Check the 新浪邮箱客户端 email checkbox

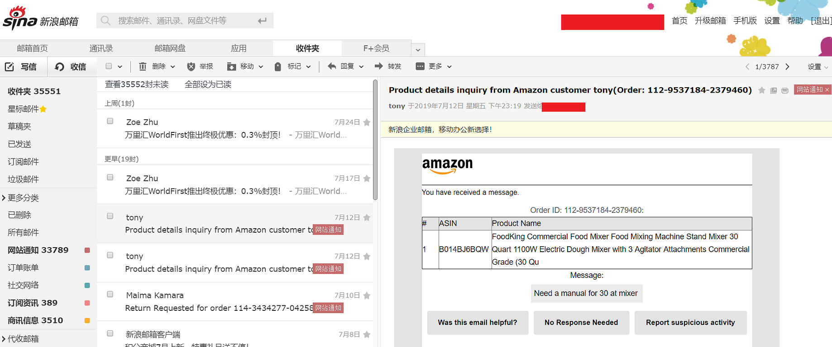tap(110, 333)
